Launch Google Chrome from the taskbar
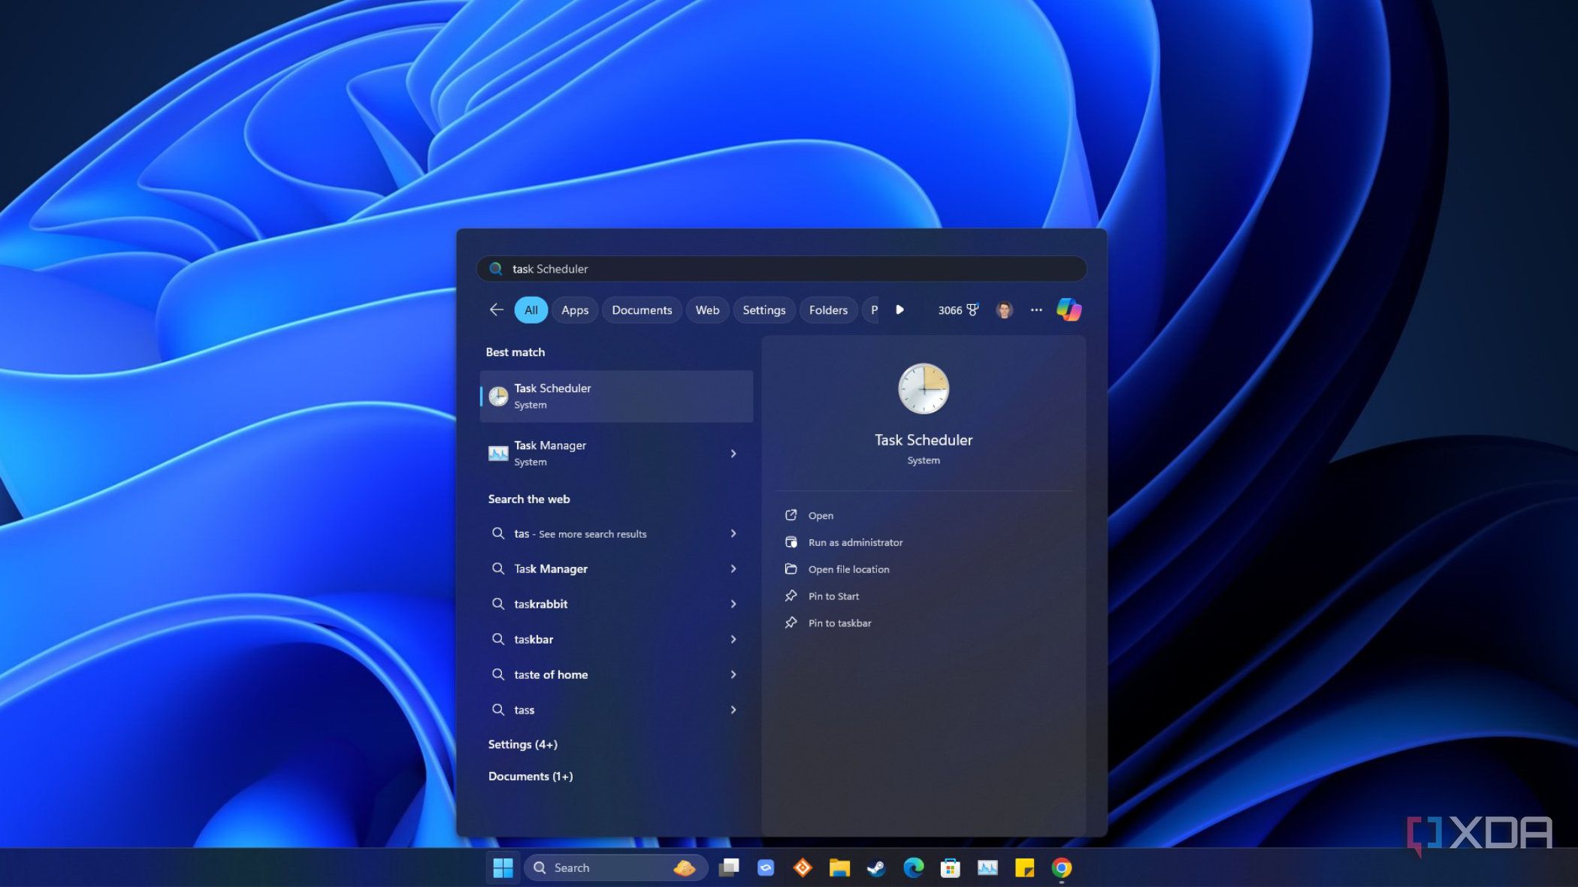The width and height of the screenshot is (1578, 887). [1060, 867]
